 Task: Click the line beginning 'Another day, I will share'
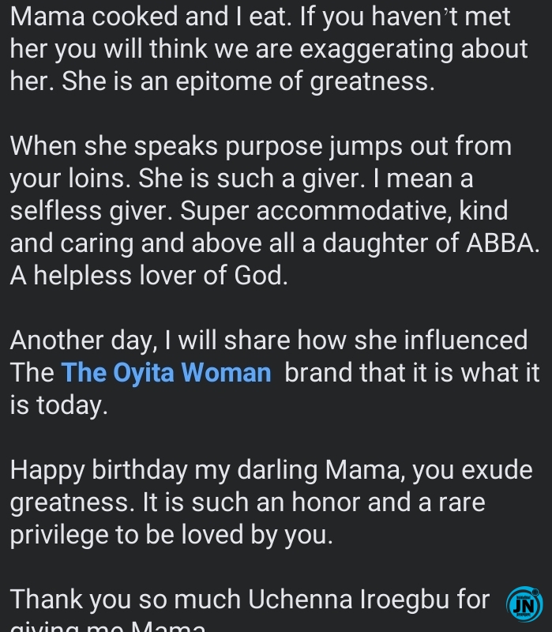268,340
